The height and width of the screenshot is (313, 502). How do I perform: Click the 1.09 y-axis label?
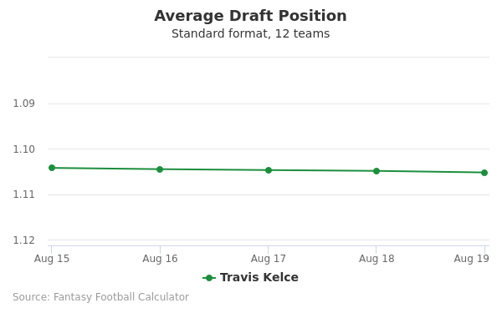(23, 103)
